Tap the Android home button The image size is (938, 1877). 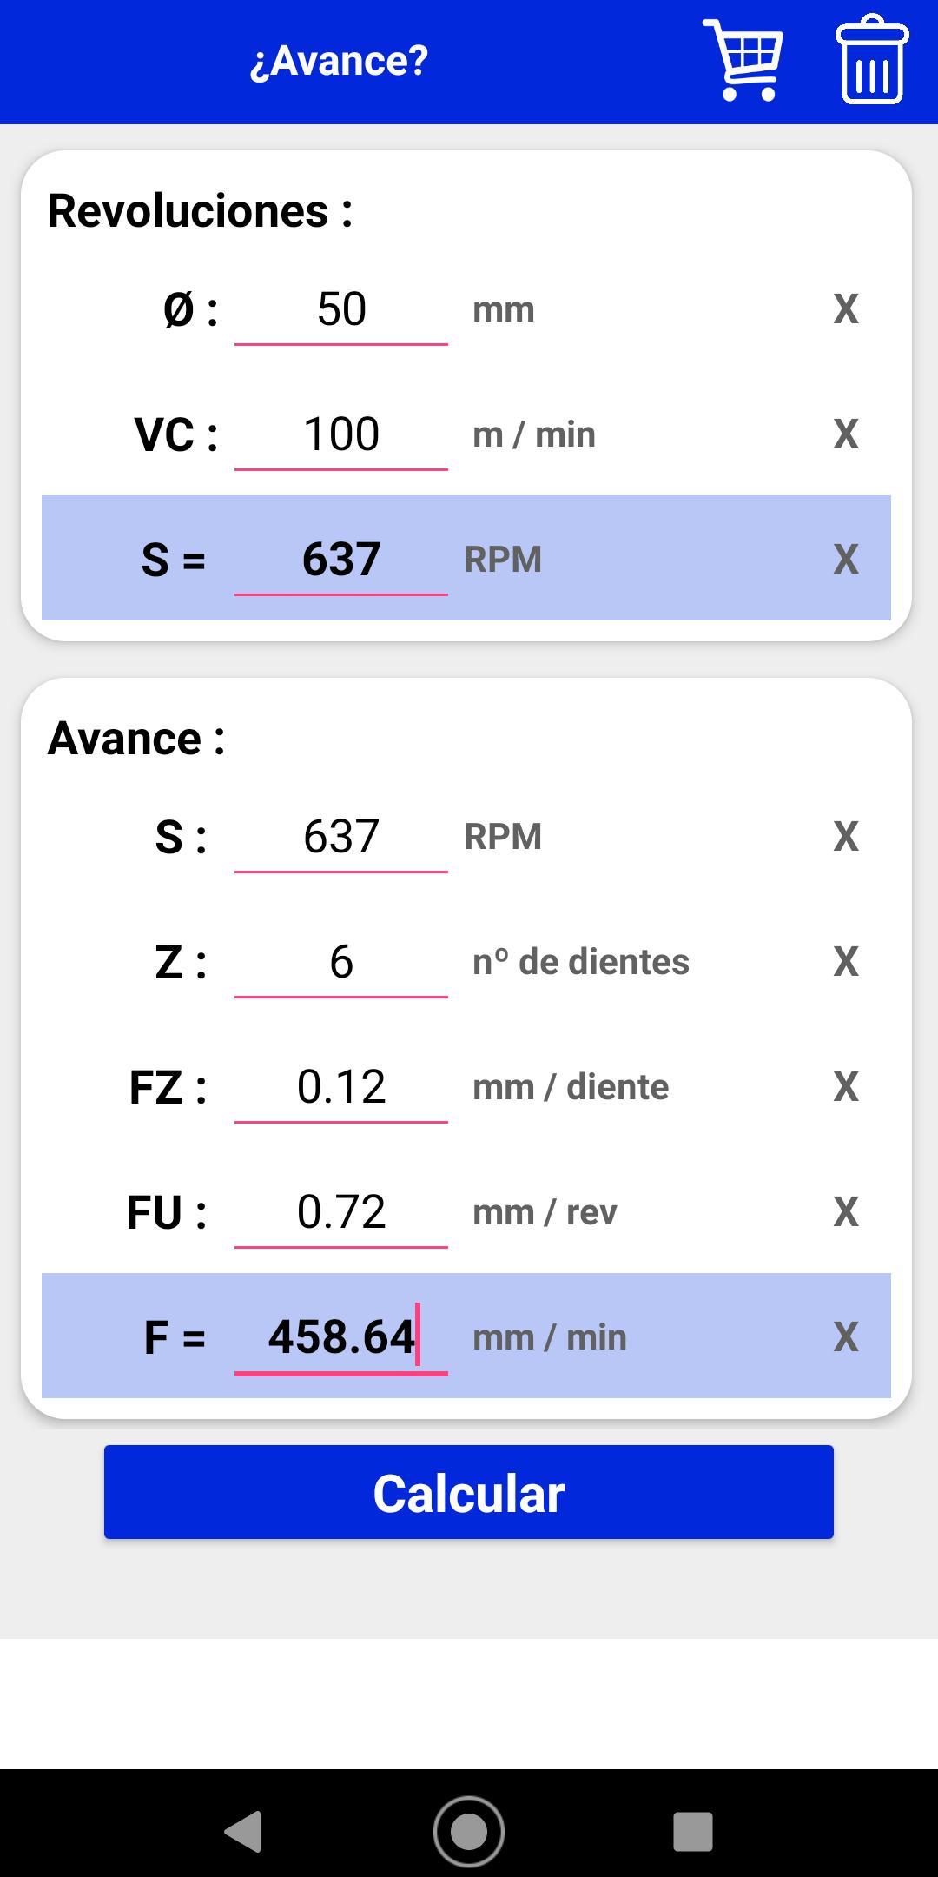(x=469, y=1832)
